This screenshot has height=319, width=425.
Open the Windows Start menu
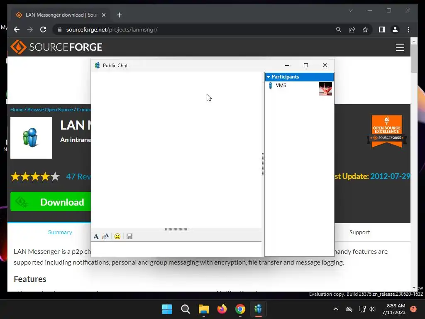(167, 309)
